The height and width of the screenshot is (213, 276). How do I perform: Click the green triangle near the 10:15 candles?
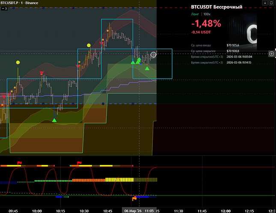pos(54,120)
